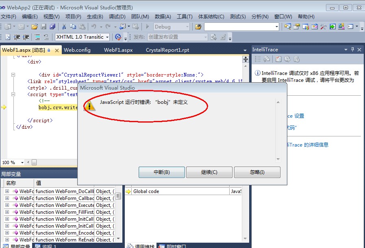Expand the WebForm_DoCallback locals row
The width and height of the screenshot is (365, 248).
coord(7,191)
